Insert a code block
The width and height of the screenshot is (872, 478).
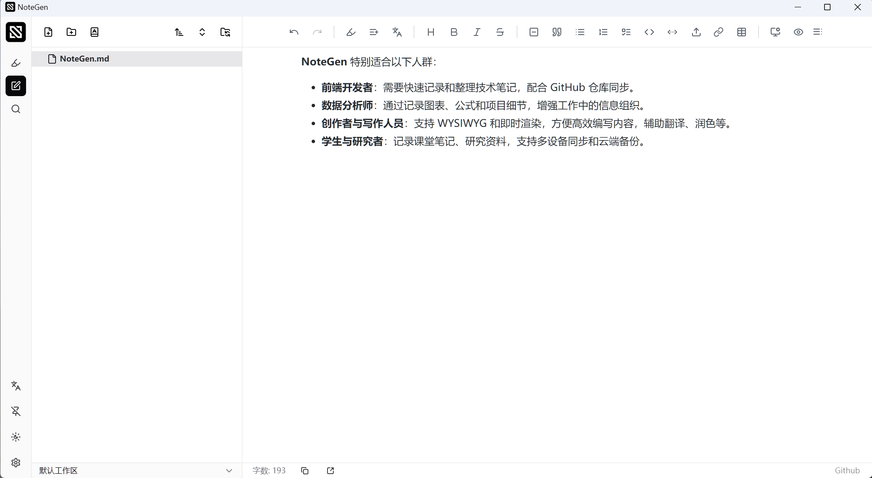649,32
